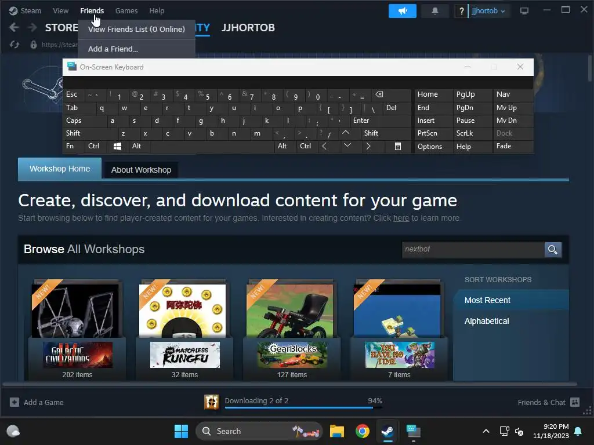Click On-Screen Keyboard icon on taskbar
This screenshot has width=594, height=445.
pyautogui.click(x=413, y=431)
